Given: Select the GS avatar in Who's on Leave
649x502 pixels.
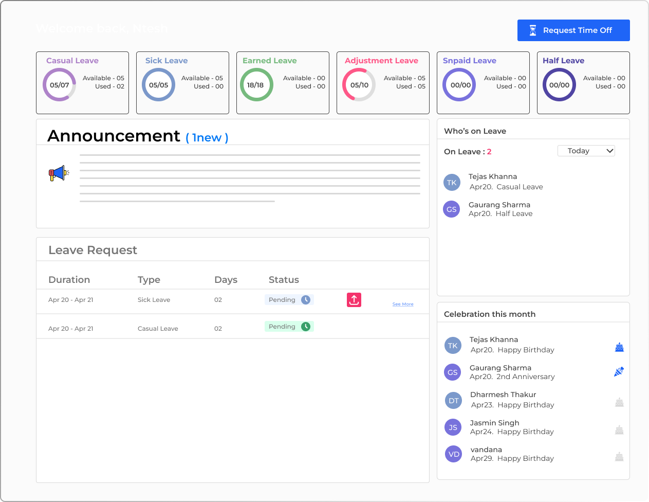Looking at the screenshot, I should (452, 209).
